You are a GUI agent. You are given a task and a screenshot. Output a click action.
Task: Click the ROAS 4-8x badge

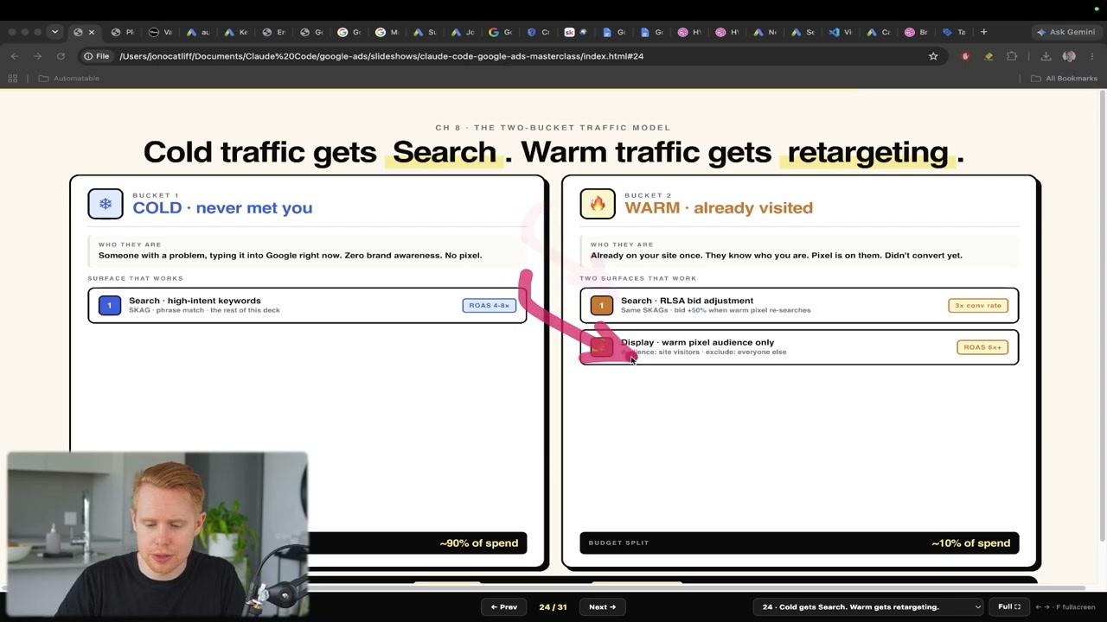(490, 305)
